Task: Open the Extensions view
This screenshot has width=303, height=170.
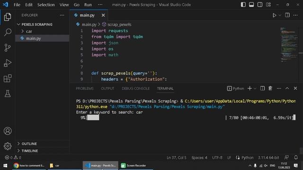Action: tap(8, 78)
